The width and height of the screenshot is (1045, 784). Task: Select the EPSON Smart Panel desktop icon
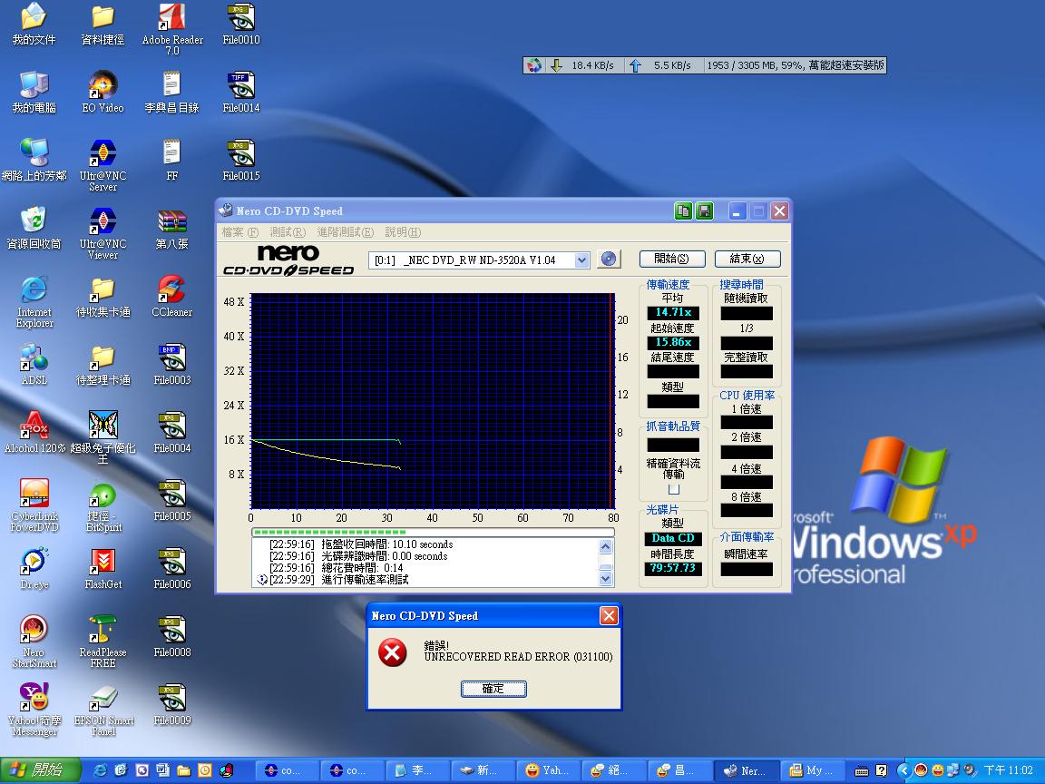coord(103,710)
